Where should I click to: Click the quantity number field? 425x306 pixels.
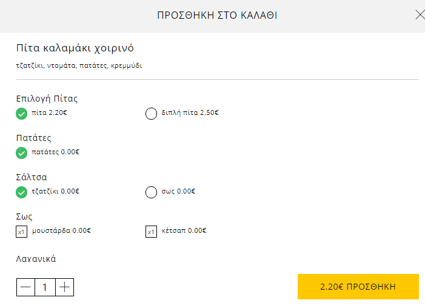tap(45, 287)
